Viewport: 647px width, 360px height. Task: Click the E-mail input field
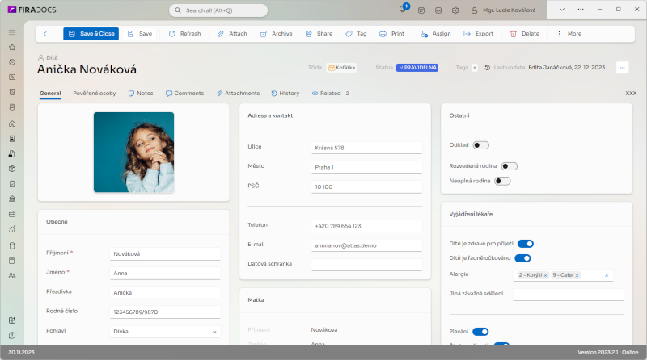tap(367, 245)
